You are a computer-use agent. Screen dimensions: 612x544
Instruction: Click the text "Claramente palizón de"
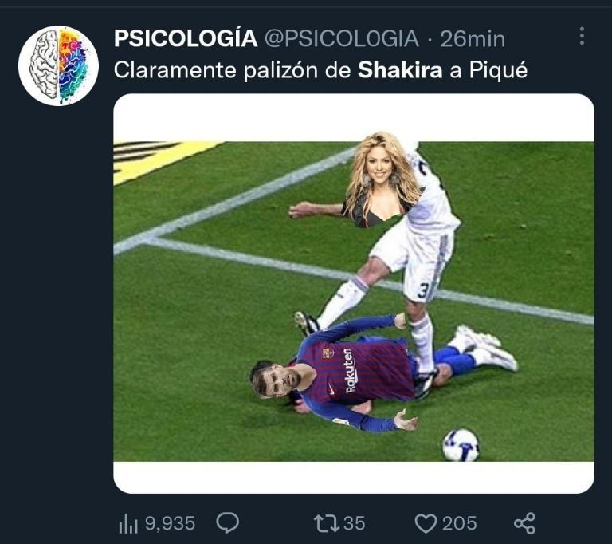pos(232,70)
